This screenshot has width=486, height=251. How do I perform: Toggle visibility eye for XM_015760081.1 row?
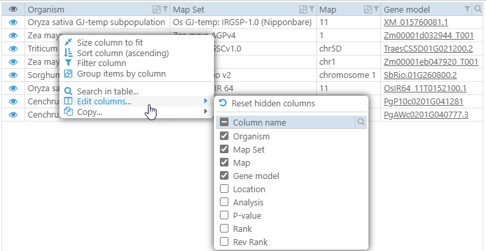tap(13, 22)
